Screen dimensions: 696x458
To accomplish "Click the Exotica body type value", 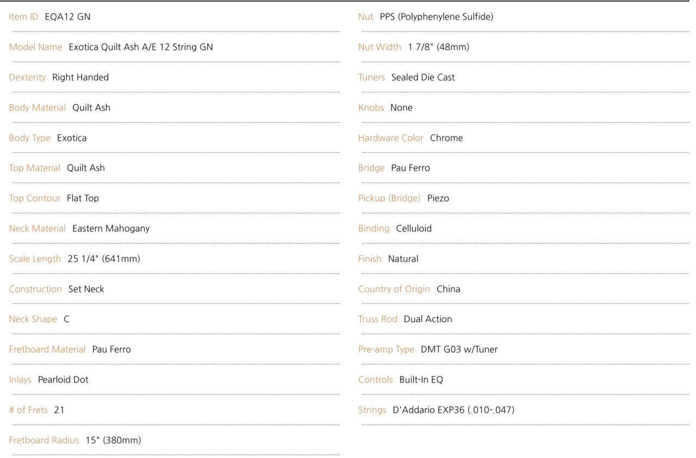I will 72,138.
